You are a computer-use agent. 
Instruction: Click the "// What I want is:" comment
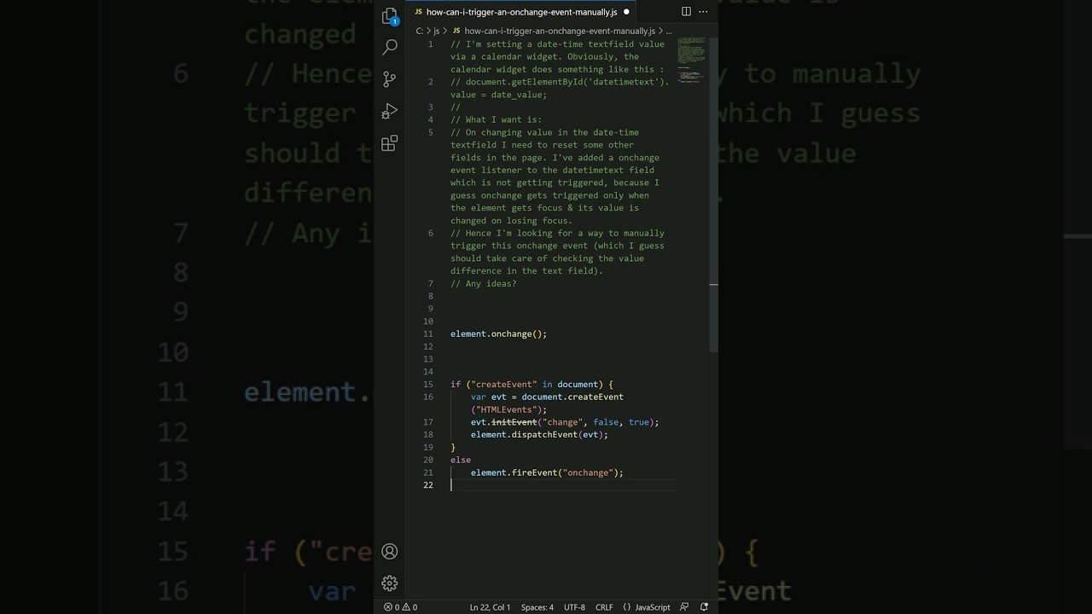(x=496, y=119)
